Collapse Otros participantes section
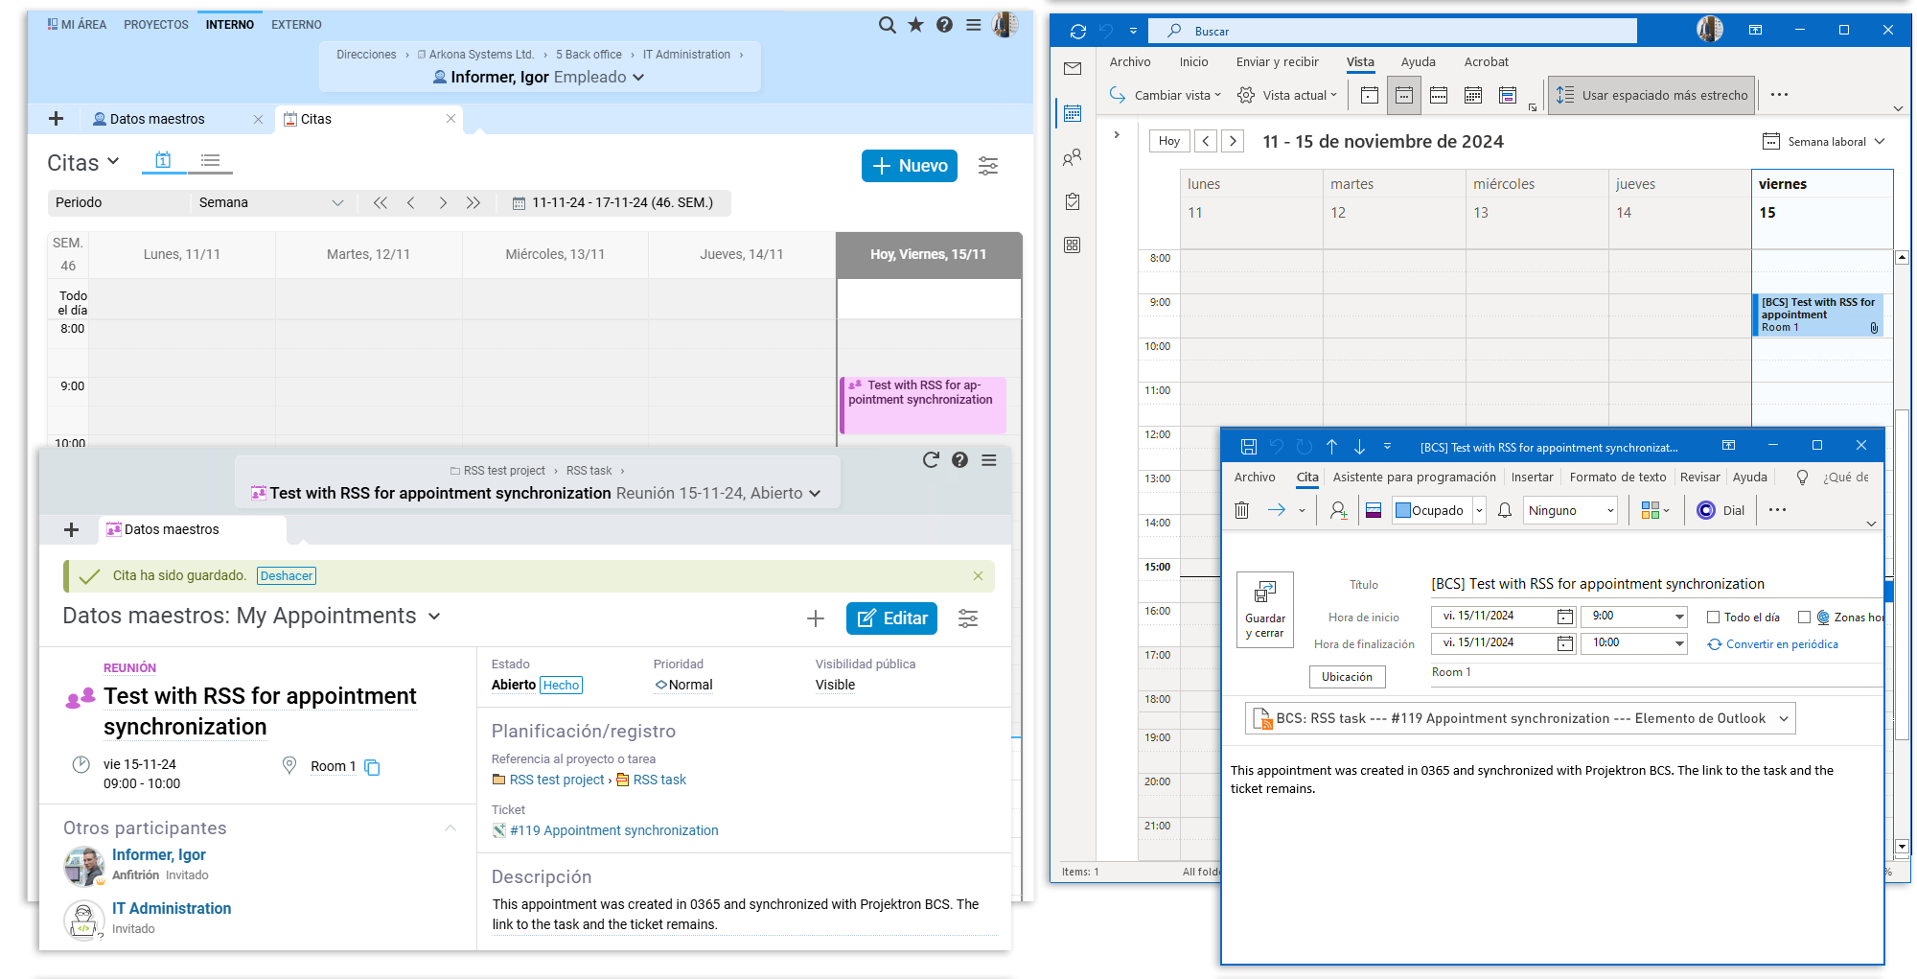Image resolution: width=1917 pixels, height=979 pixels. pos(450,827)
